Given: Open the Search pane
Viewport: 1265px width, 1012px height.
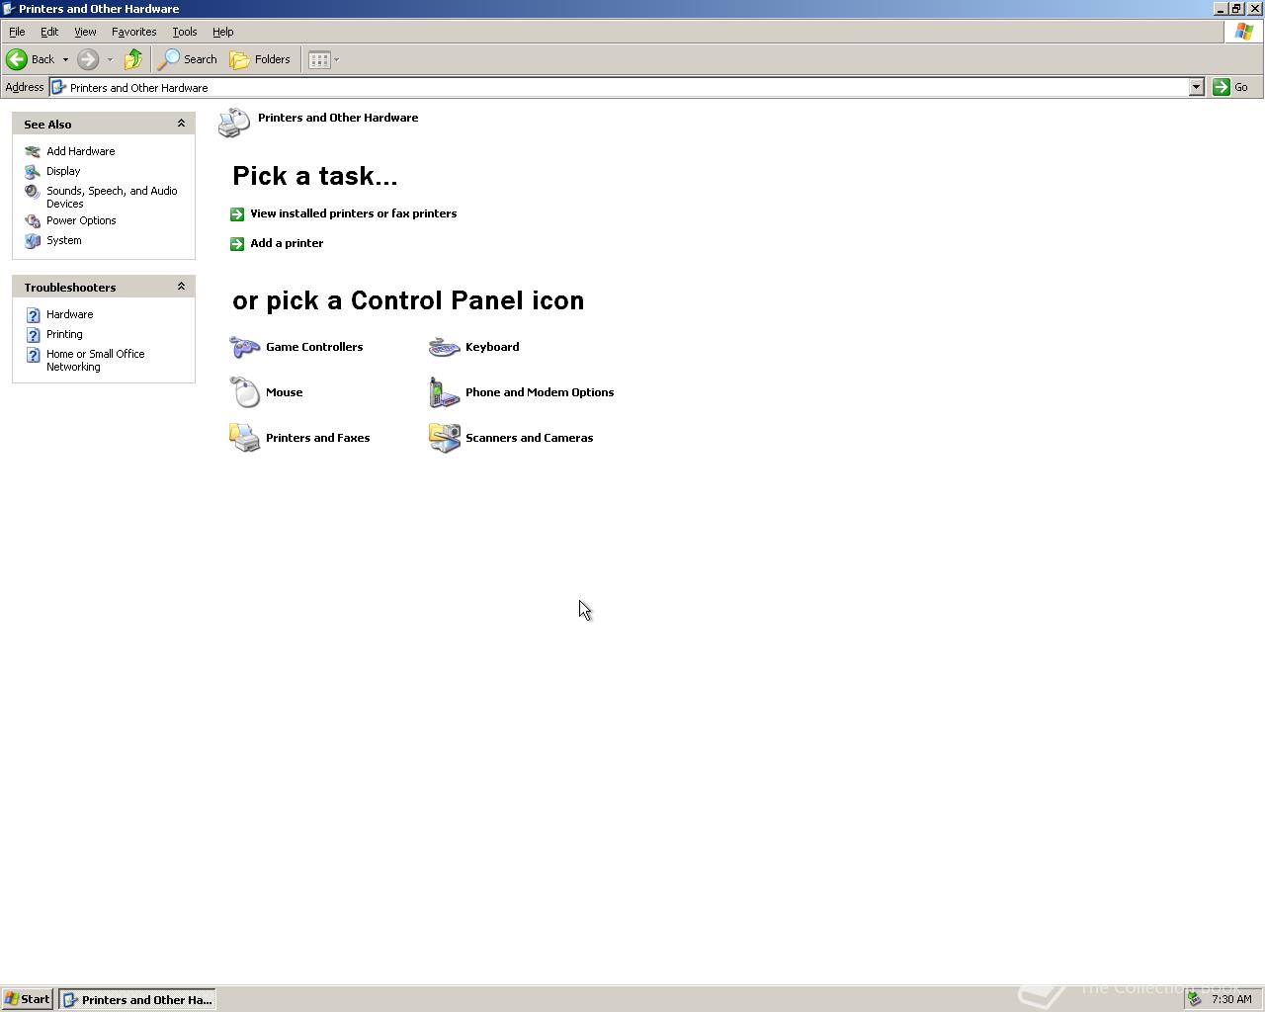Looking at the screenshot, I should tap(188, 59).
